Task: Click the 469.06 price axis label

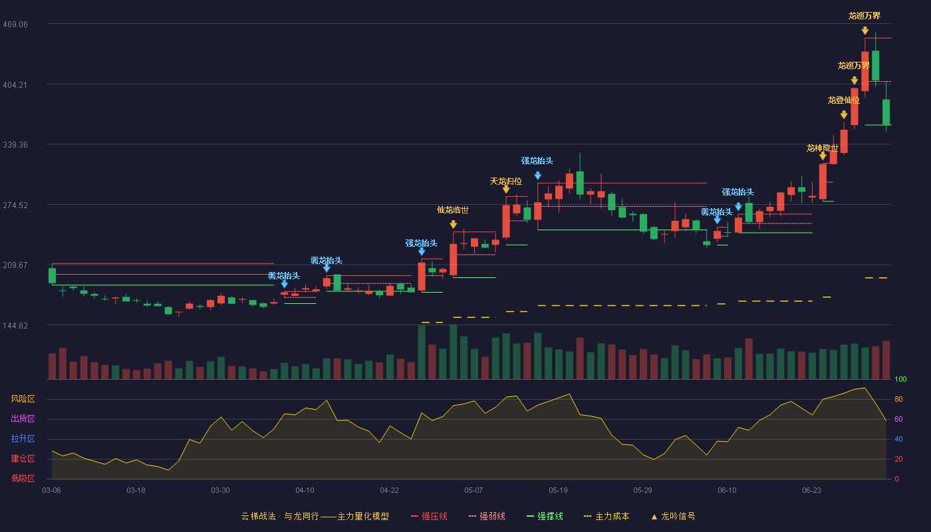Action: 15,25
